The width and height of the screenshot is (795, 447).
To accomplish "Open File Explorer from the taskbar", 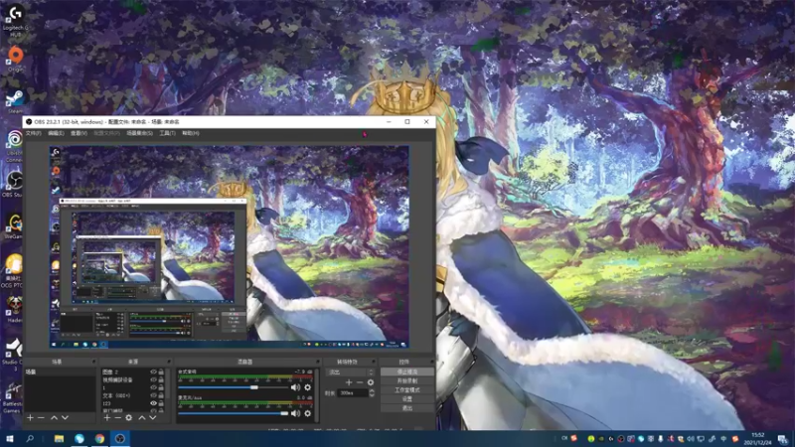I will [x=59, y=438].
